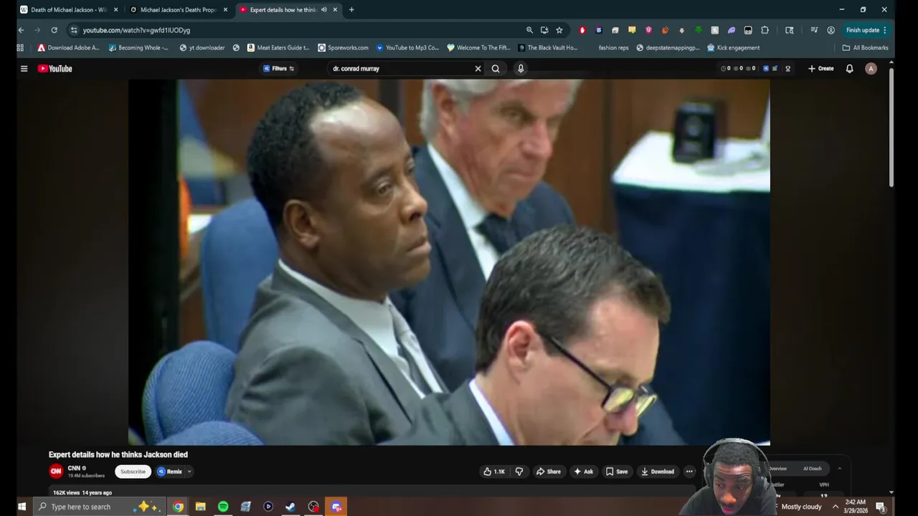The width and height of the screenshot is (918, 516).
Task: Open fashion reps bookmark
Action: click(x=613, y=48)
